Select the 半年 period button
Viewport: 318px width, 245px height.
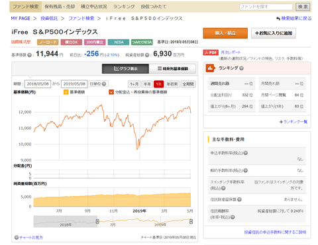click(x=147, y=84)
